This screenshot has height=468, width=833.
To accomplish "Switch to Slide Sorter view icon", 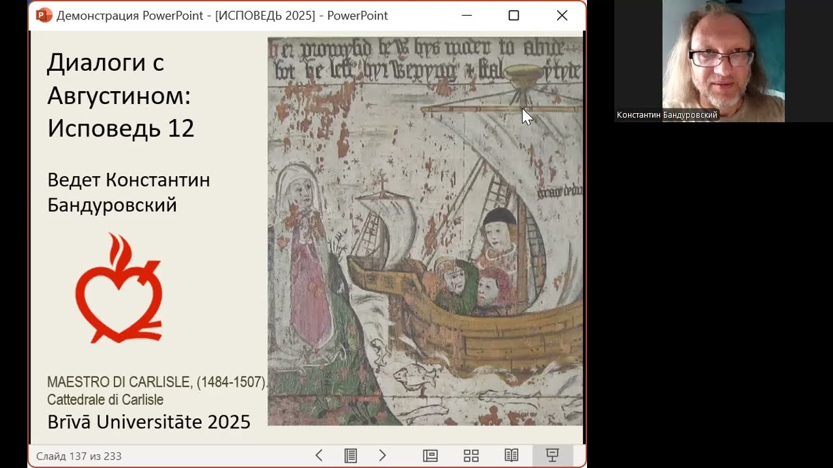I will [x=471, y=456].
